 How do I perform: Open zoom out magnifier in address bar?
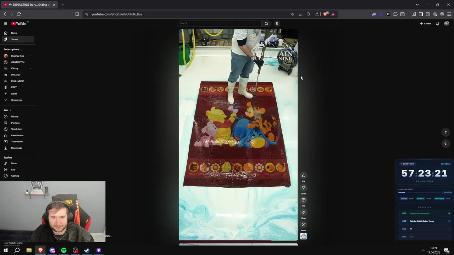click(x=309, y=14)
